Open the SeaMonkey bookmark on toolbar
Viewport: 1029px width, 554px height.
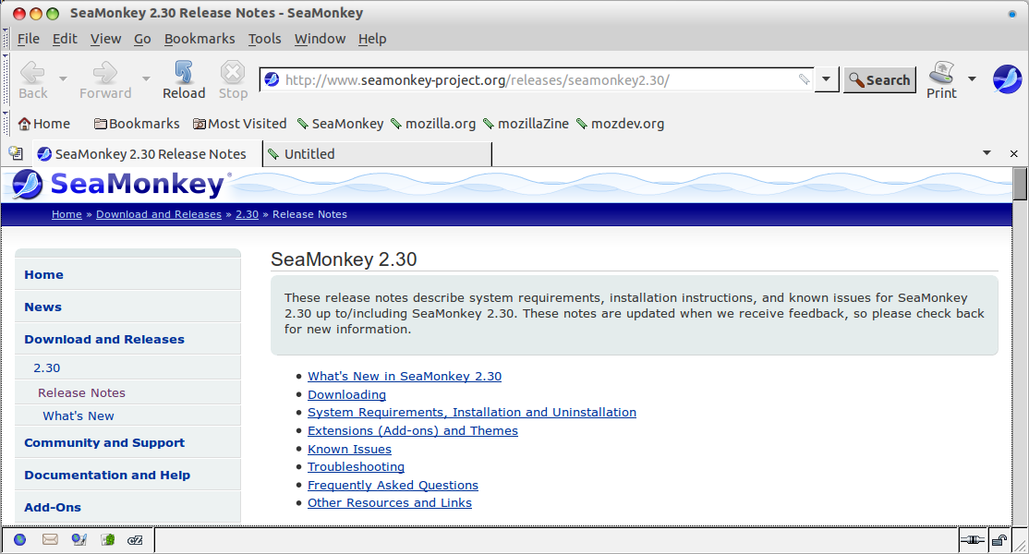pos(340,123)
